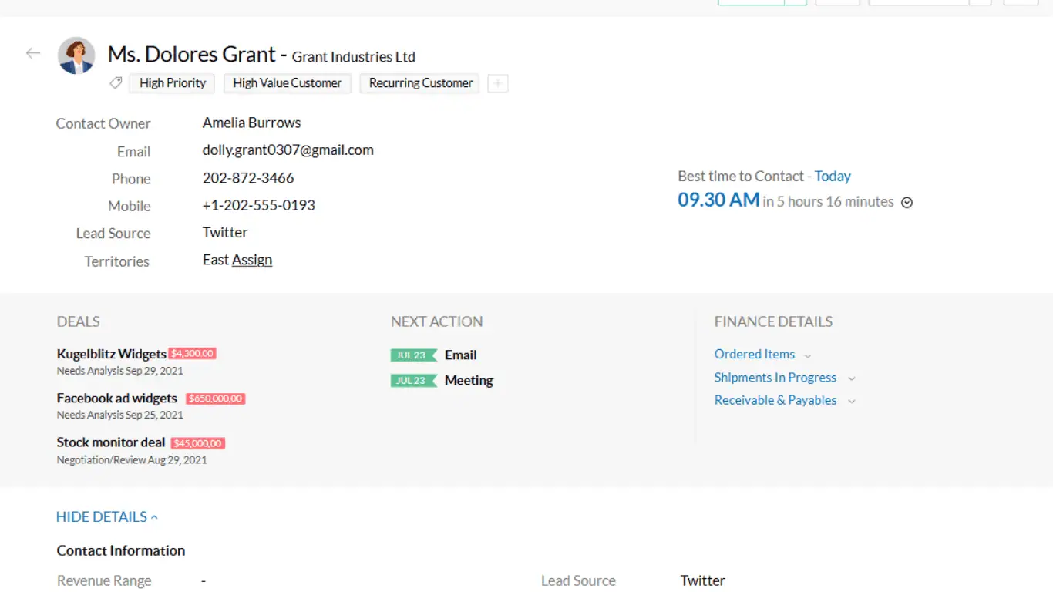Click the Recurring Customer tag
Image resolution: width=1053 pixels, height=592 pixels.
click(420, 83)
